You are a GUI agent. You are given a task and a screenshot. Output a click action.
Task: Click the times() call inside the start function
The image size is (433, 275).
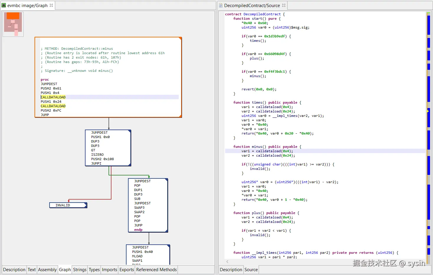255,41
